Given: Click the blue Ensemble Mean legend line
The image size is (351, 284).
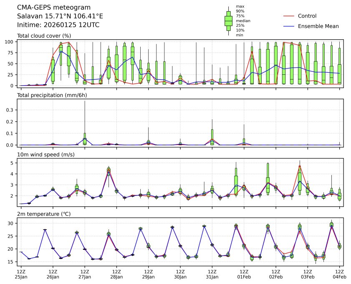Looking at the screenshot, I should [289, 26].
